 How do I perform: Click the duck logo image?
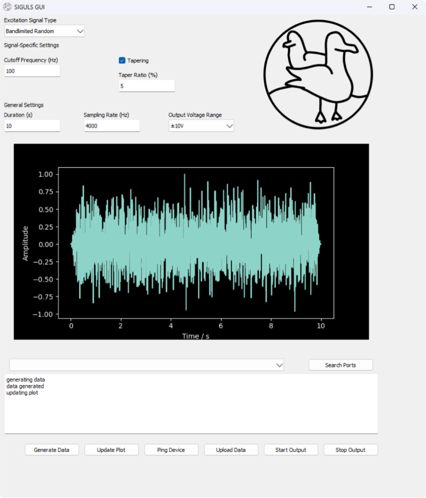pos(318,74)
